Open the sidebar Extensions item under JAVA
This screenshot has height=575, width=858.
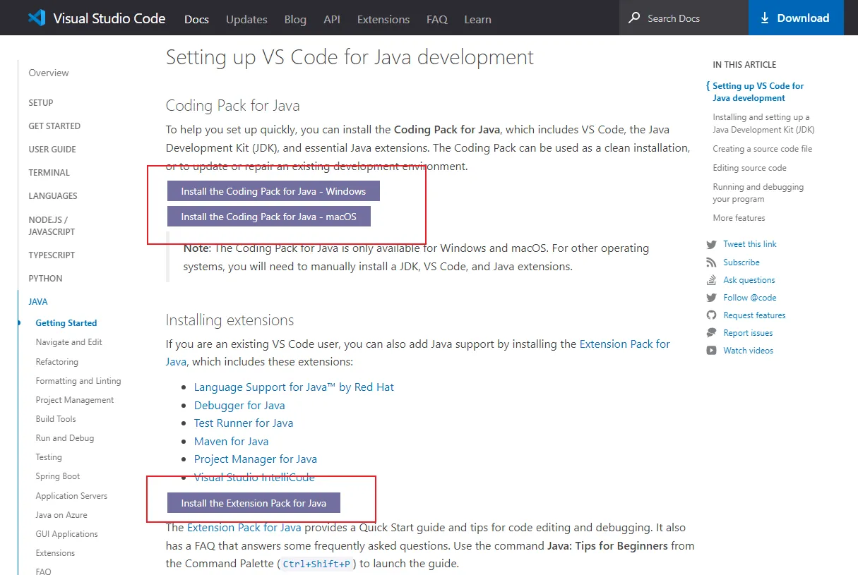click(55, 552)
